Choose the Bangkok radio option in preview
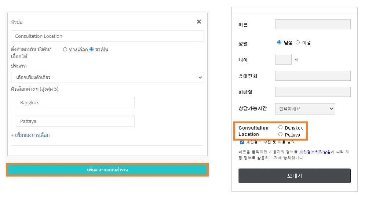365x200 pixels. pyautogui.click(x=281, y=127)
